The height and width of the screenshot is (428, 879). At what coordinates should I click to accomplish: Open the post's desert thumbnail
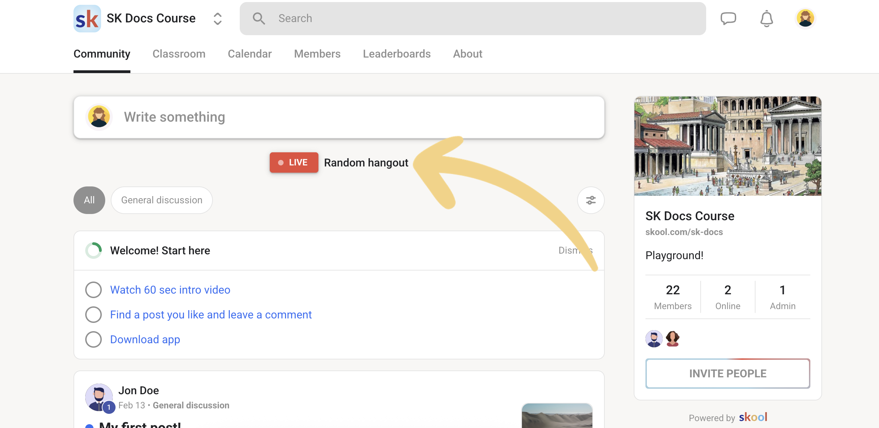coord(557,416)
